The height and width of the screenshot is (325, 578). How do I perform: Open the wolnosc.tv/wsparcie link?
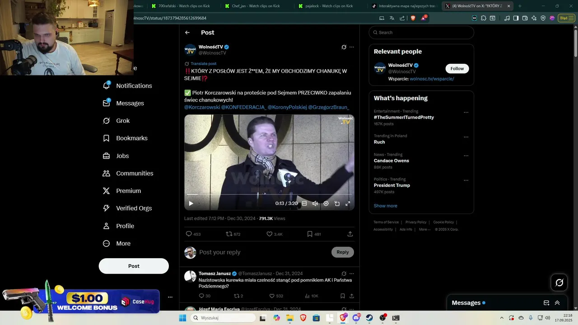(x=432, y=79)
